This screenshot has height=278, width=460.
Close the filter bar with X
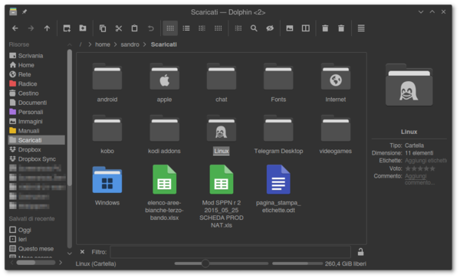click(x=83, y=252)
